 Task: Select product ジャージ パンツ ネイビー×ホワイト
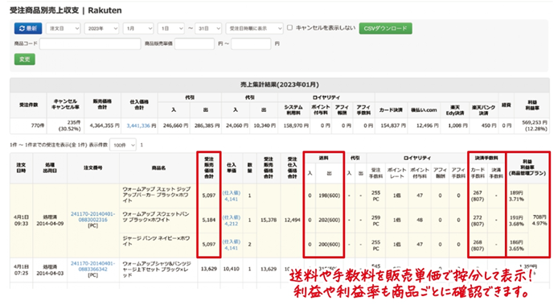(156, 241)
